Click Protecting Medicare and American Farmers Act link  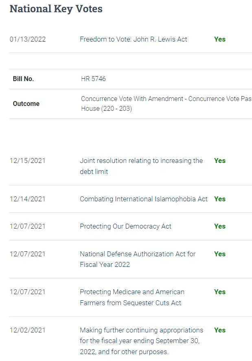(x=132, y=297)
